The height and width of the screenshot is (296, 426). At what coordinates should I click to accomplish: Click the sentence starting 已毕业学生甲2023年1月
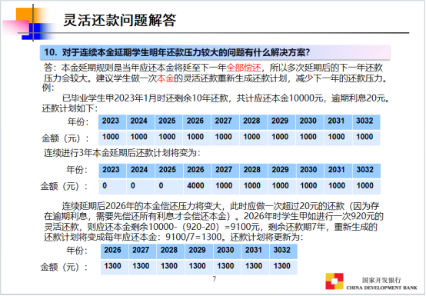pyautogui.click(x=226, y=98)
